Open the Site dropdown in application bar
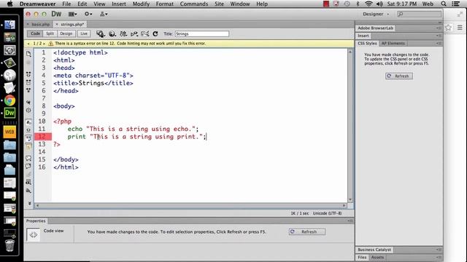 pyautogui.click(x=104, y=14)
